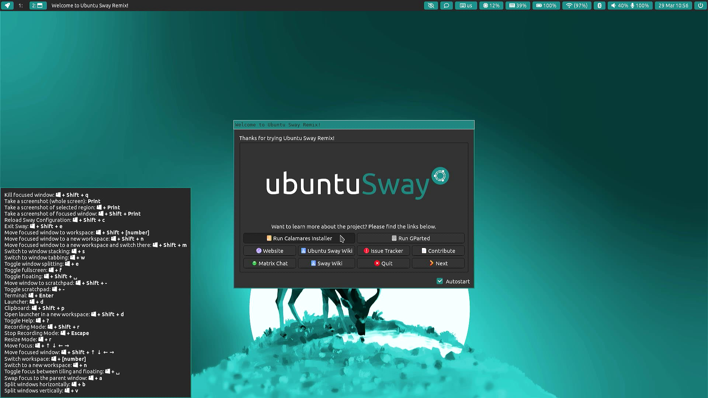The width and height of the screenshot is (708, 398).
Task: Open the Ubuntu Sway Wiki link
Action: [x=326, y=251]
